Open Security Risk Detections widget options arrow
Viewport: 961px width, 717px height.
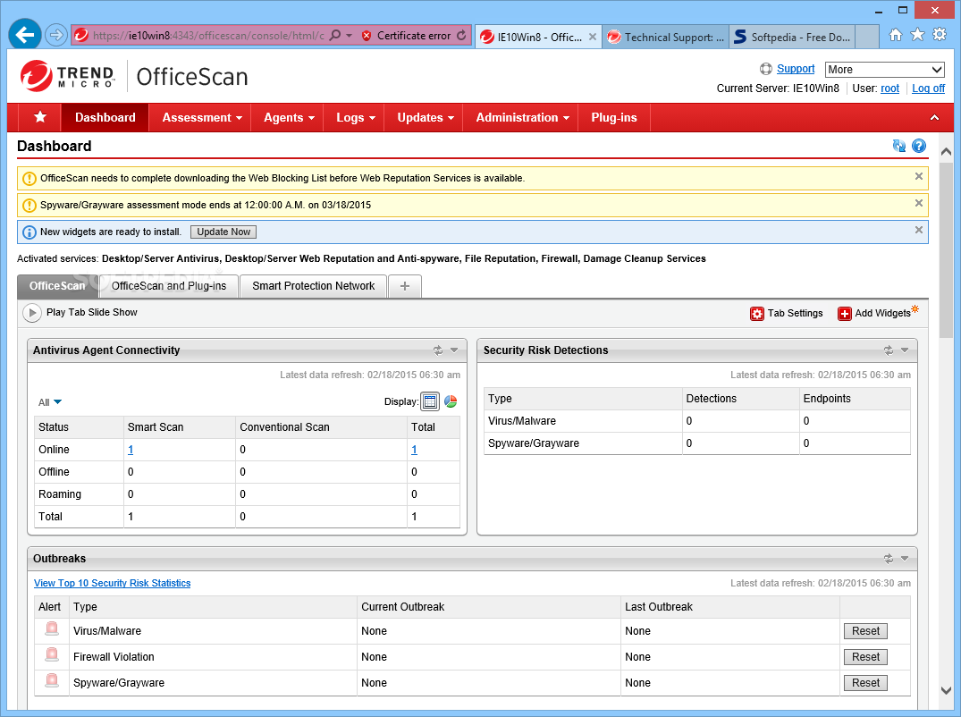coord(905,350)
